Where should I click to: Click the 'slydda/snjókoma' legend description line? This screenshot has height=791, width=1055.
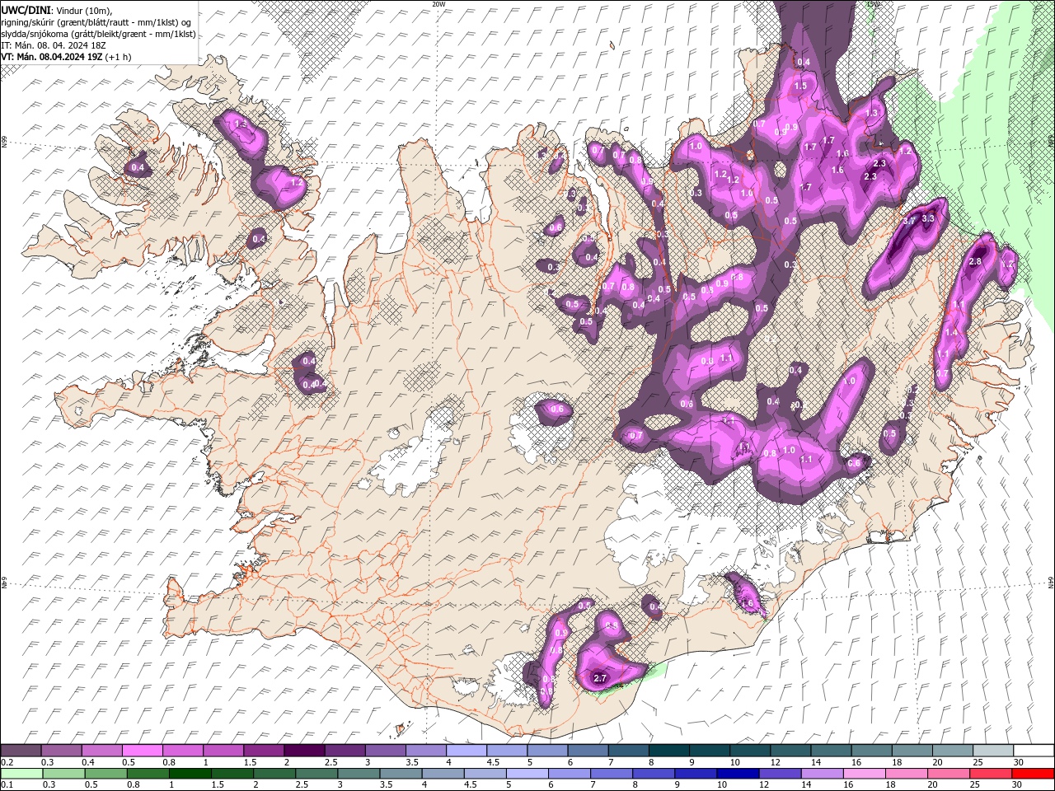point(98,34)
